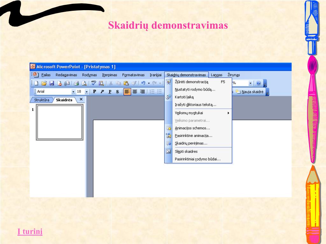
Task: Switch to the Struktūra tab
Action: [x=42, y=100]
